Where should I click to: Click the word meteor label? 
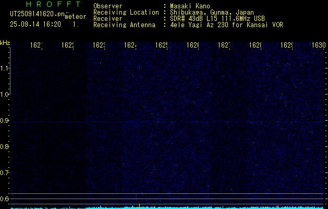click(76, 17)
